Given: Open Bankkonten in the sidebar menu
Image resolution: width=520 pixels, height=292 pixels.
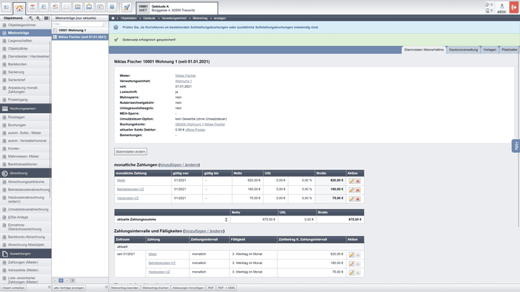Looking at the screenshot, I should 17,64.
